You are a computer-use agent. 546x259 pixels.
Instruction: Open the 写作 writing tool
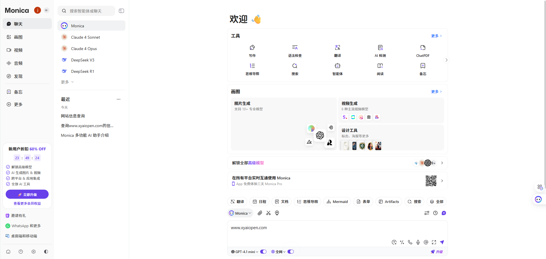252,51
